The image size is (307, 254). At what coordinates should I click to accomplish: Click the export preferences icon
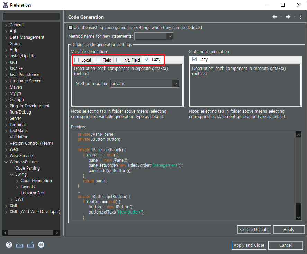[x=30, y=245]
